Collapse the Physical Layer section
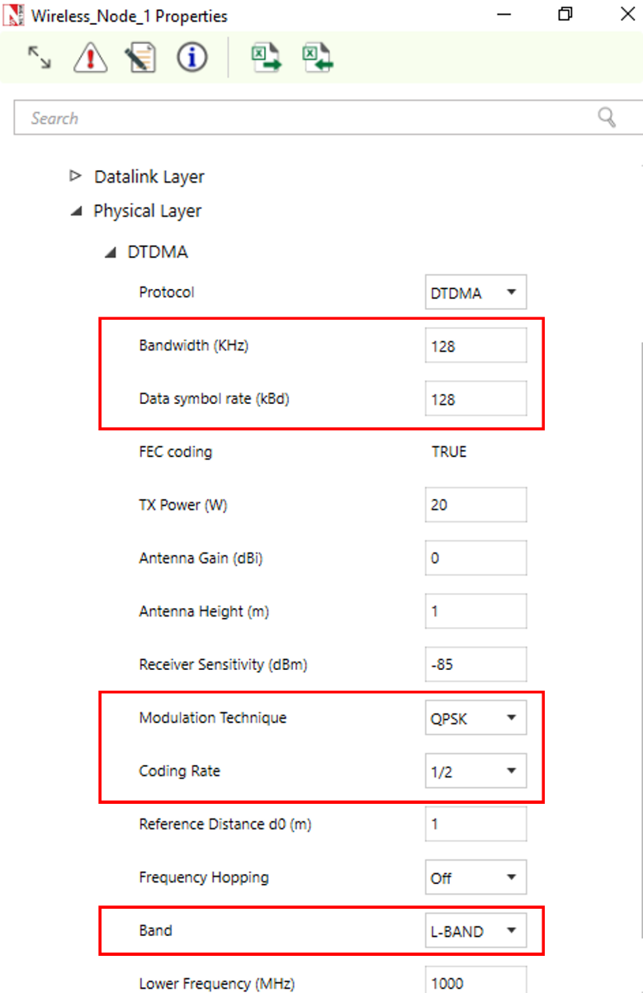 click(76, 211)
